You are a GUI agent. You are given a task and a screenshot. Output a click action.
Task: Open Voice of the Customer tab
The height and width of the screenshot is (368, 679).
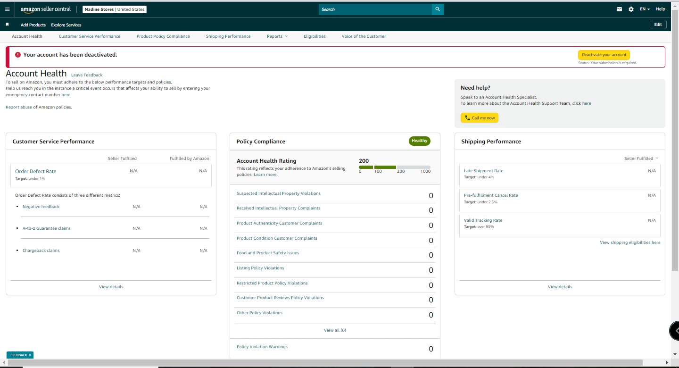(x=364, y=36)
